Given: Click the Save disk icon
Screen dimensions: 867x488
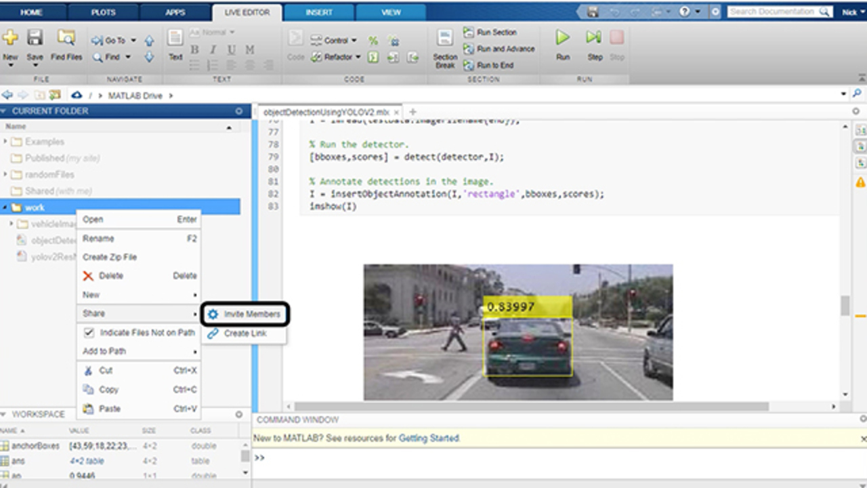Looking at the screenshot, I should (x=35, y=39).
